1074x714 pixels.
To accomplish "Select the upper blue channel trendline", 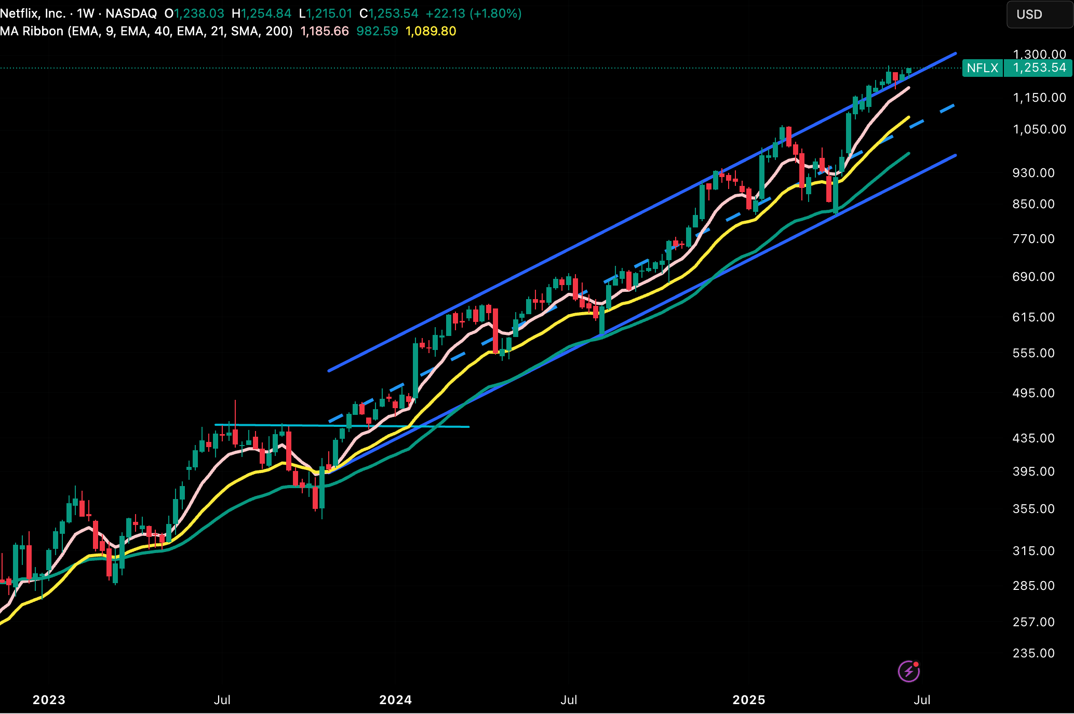I will [x=642, y=212].
